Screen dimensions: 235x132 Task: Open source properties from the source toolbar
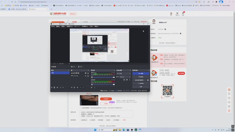point(73,67)
